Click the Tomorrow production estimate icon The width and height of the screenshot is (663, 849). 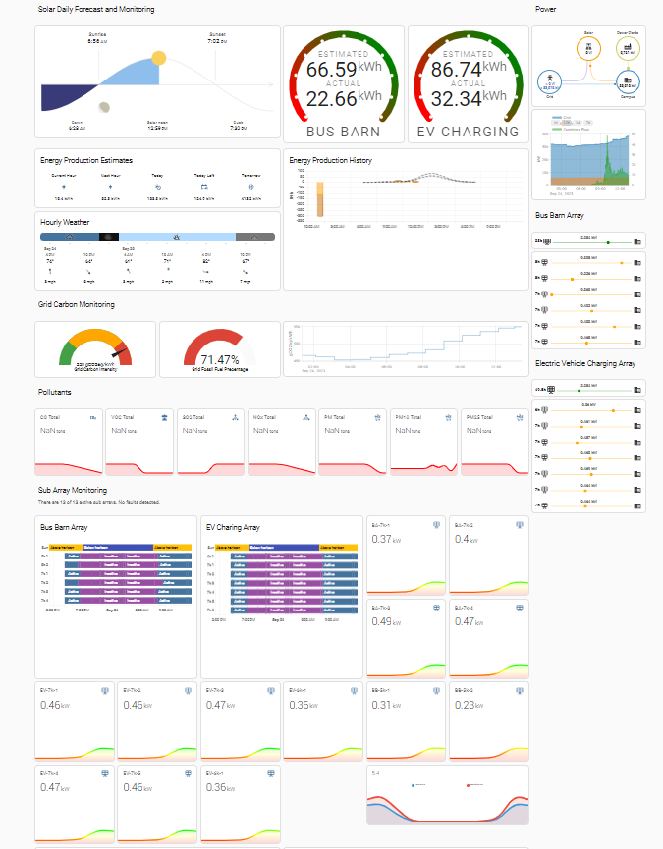[250, 186]
